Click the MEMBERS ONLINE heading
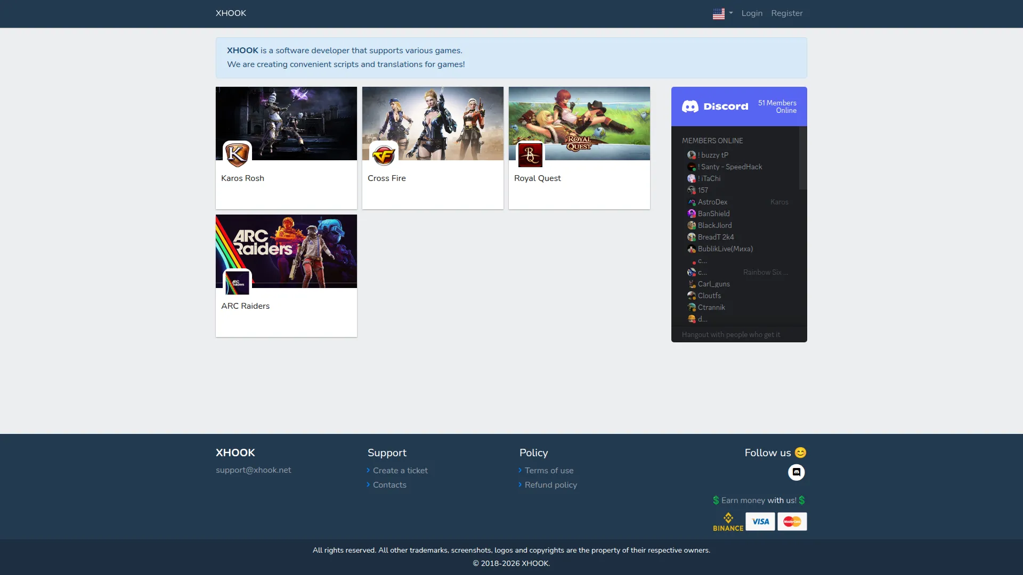This screenshot has height=575, width=1023. coord(712,141)
